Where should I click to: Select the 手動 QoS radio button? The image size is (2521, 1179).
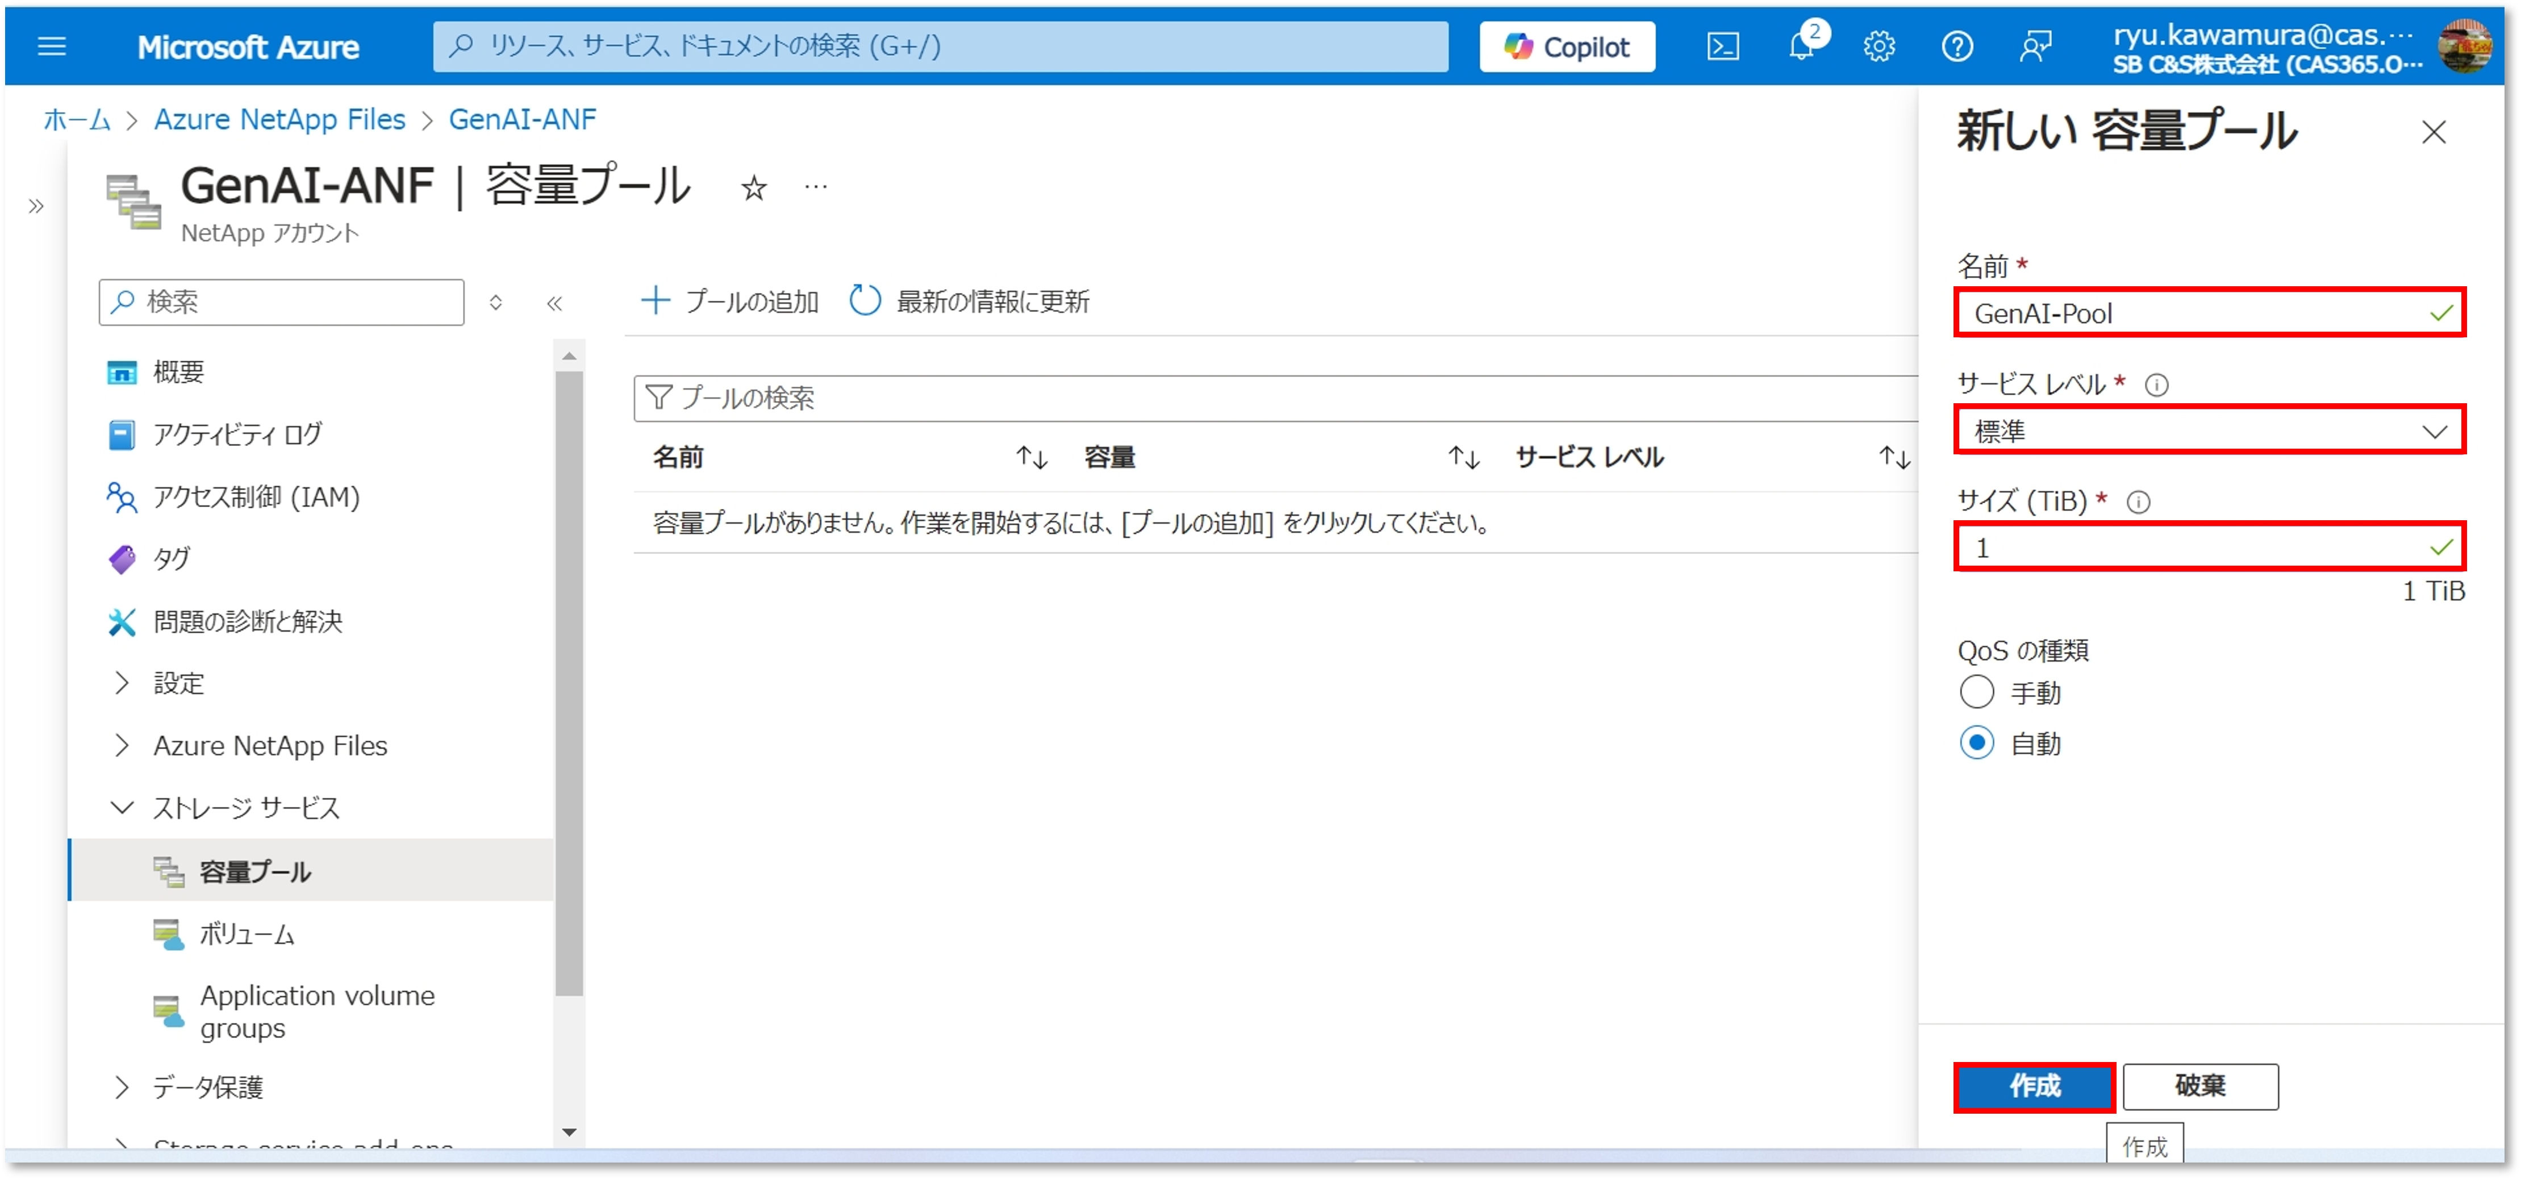click(1976, 692)
